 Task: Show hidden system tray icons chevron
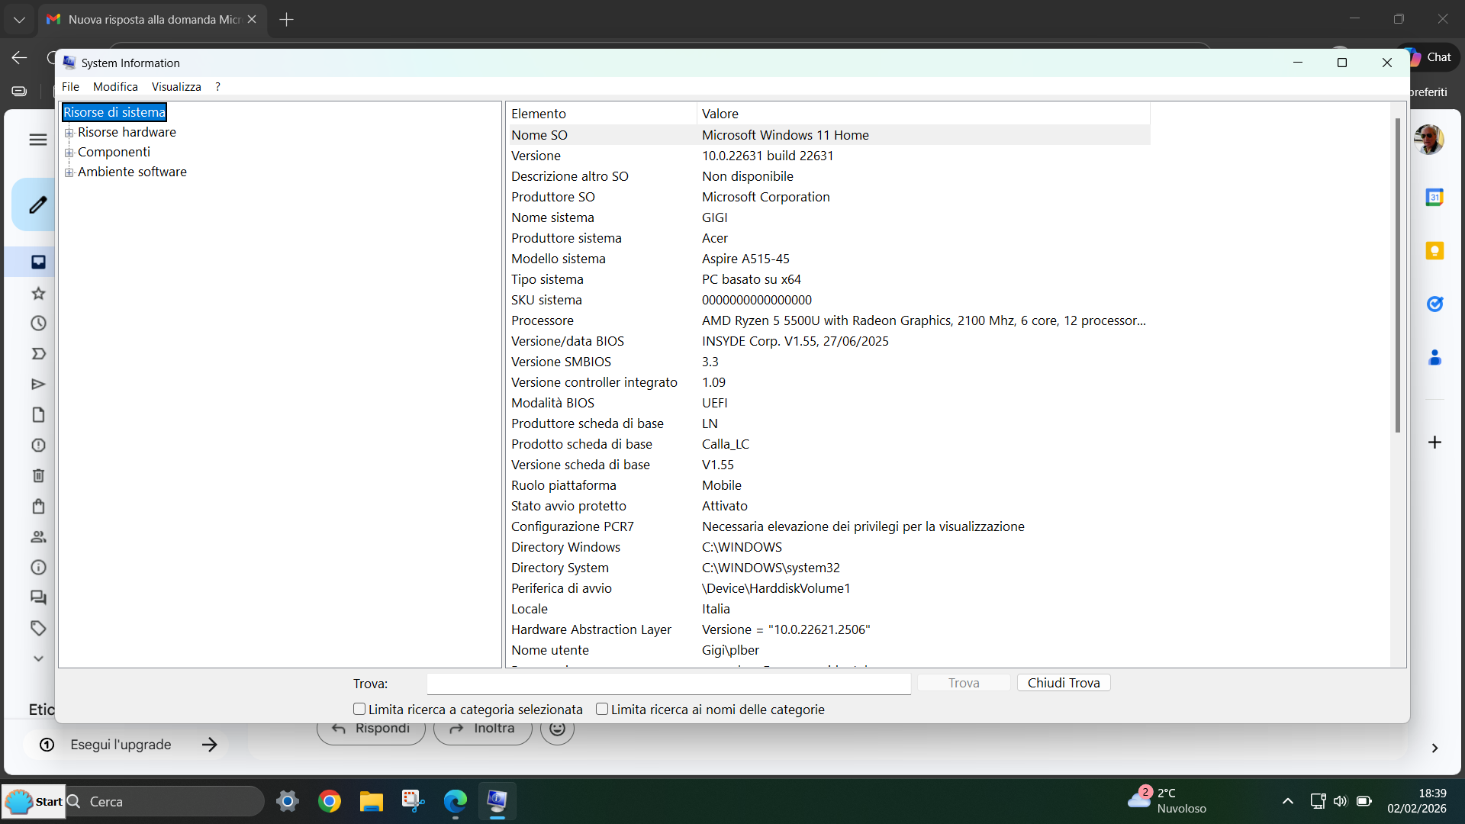(x=1288, y=801)
